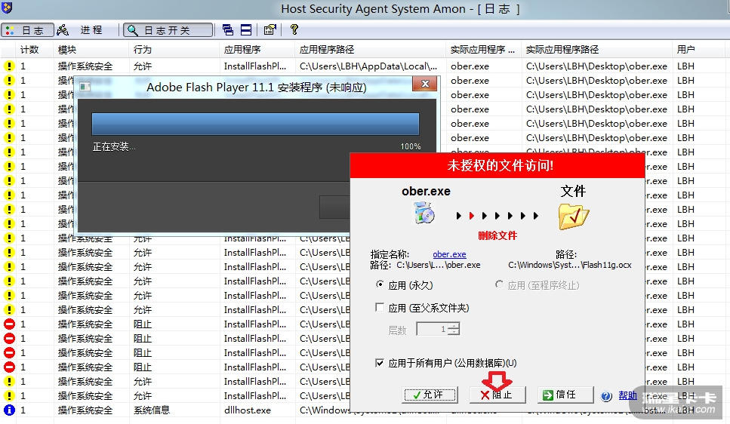Select 应用 (至程序终止) radio option
Image resolution: width=730 pixels, height=424 pixels.
(499, 284)
